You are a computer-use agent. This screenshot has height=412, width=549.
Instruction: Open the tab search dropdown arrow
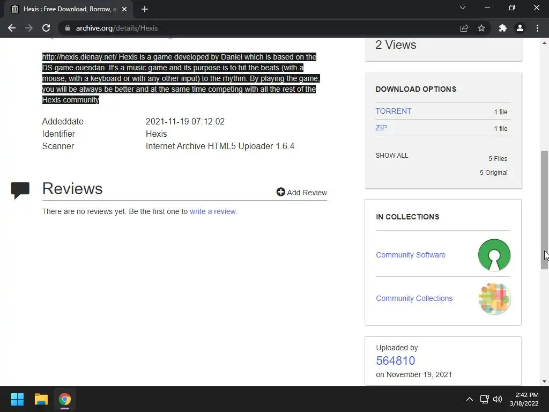click(x=463, y=8)
